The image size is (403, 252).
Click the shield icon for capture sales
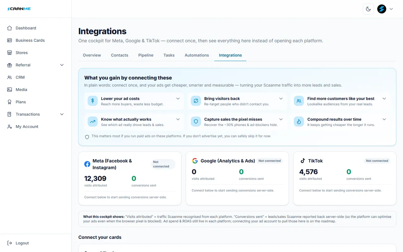(x=196, y=122)
